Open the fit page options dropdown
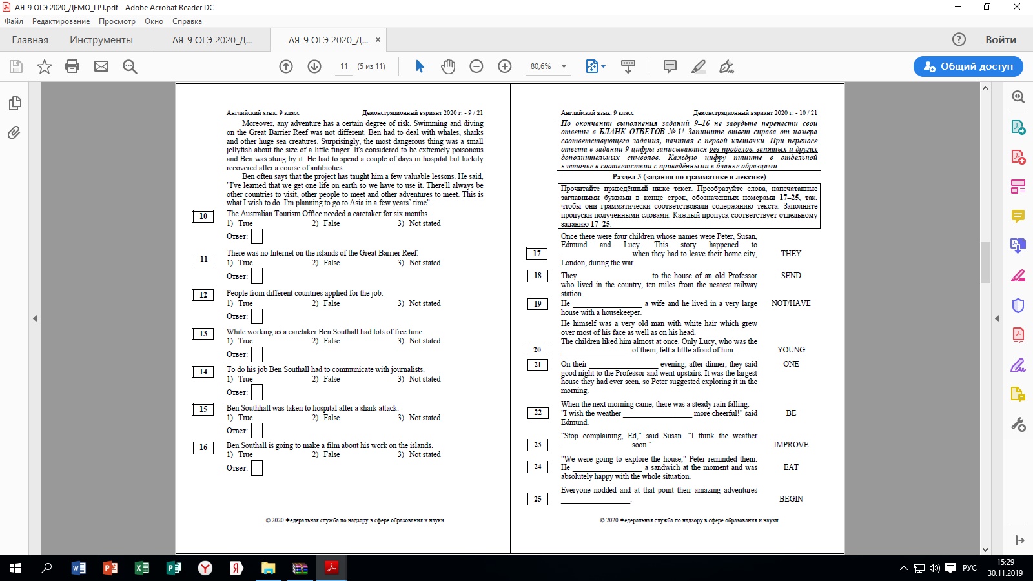 pyautogui.click(x=596, y=66)
